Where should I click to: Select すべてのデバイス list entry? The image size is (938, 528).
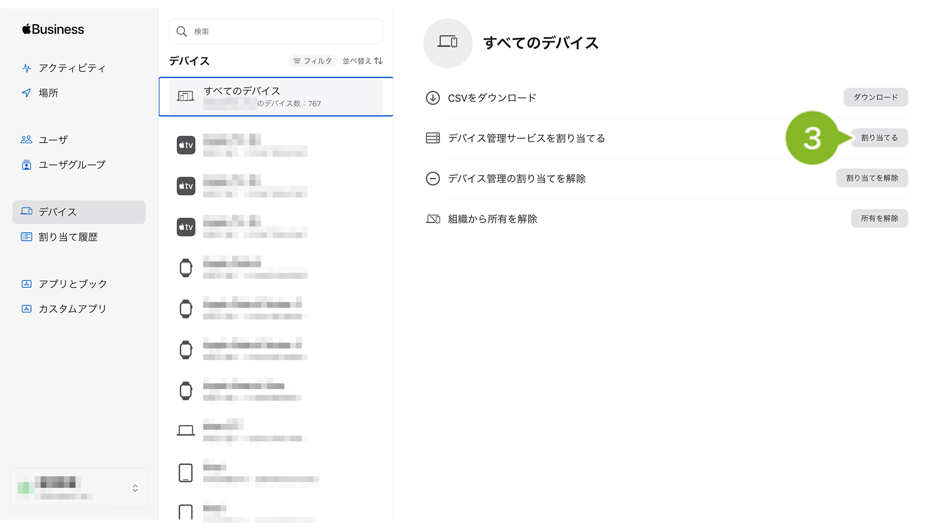[275, 97]
